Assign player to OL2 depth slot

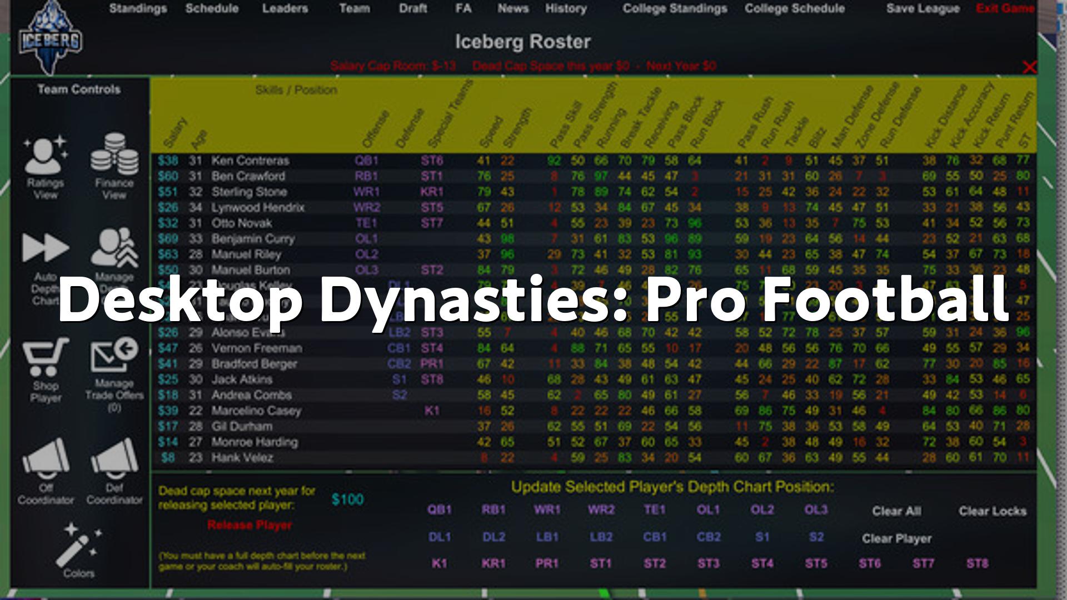(762, 509)
